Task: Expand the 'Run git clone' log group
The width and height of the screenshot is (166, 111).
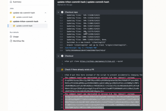Action: pos(66,62)
